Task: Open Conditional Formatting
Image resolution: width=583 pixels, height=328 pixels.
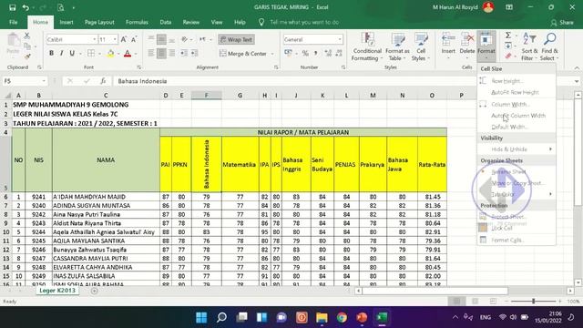Action: click(x=367, y=47)
